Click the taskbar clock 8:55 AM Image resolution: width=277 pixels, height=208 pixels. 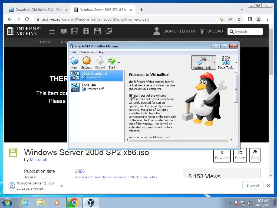(x=263, y=203)
